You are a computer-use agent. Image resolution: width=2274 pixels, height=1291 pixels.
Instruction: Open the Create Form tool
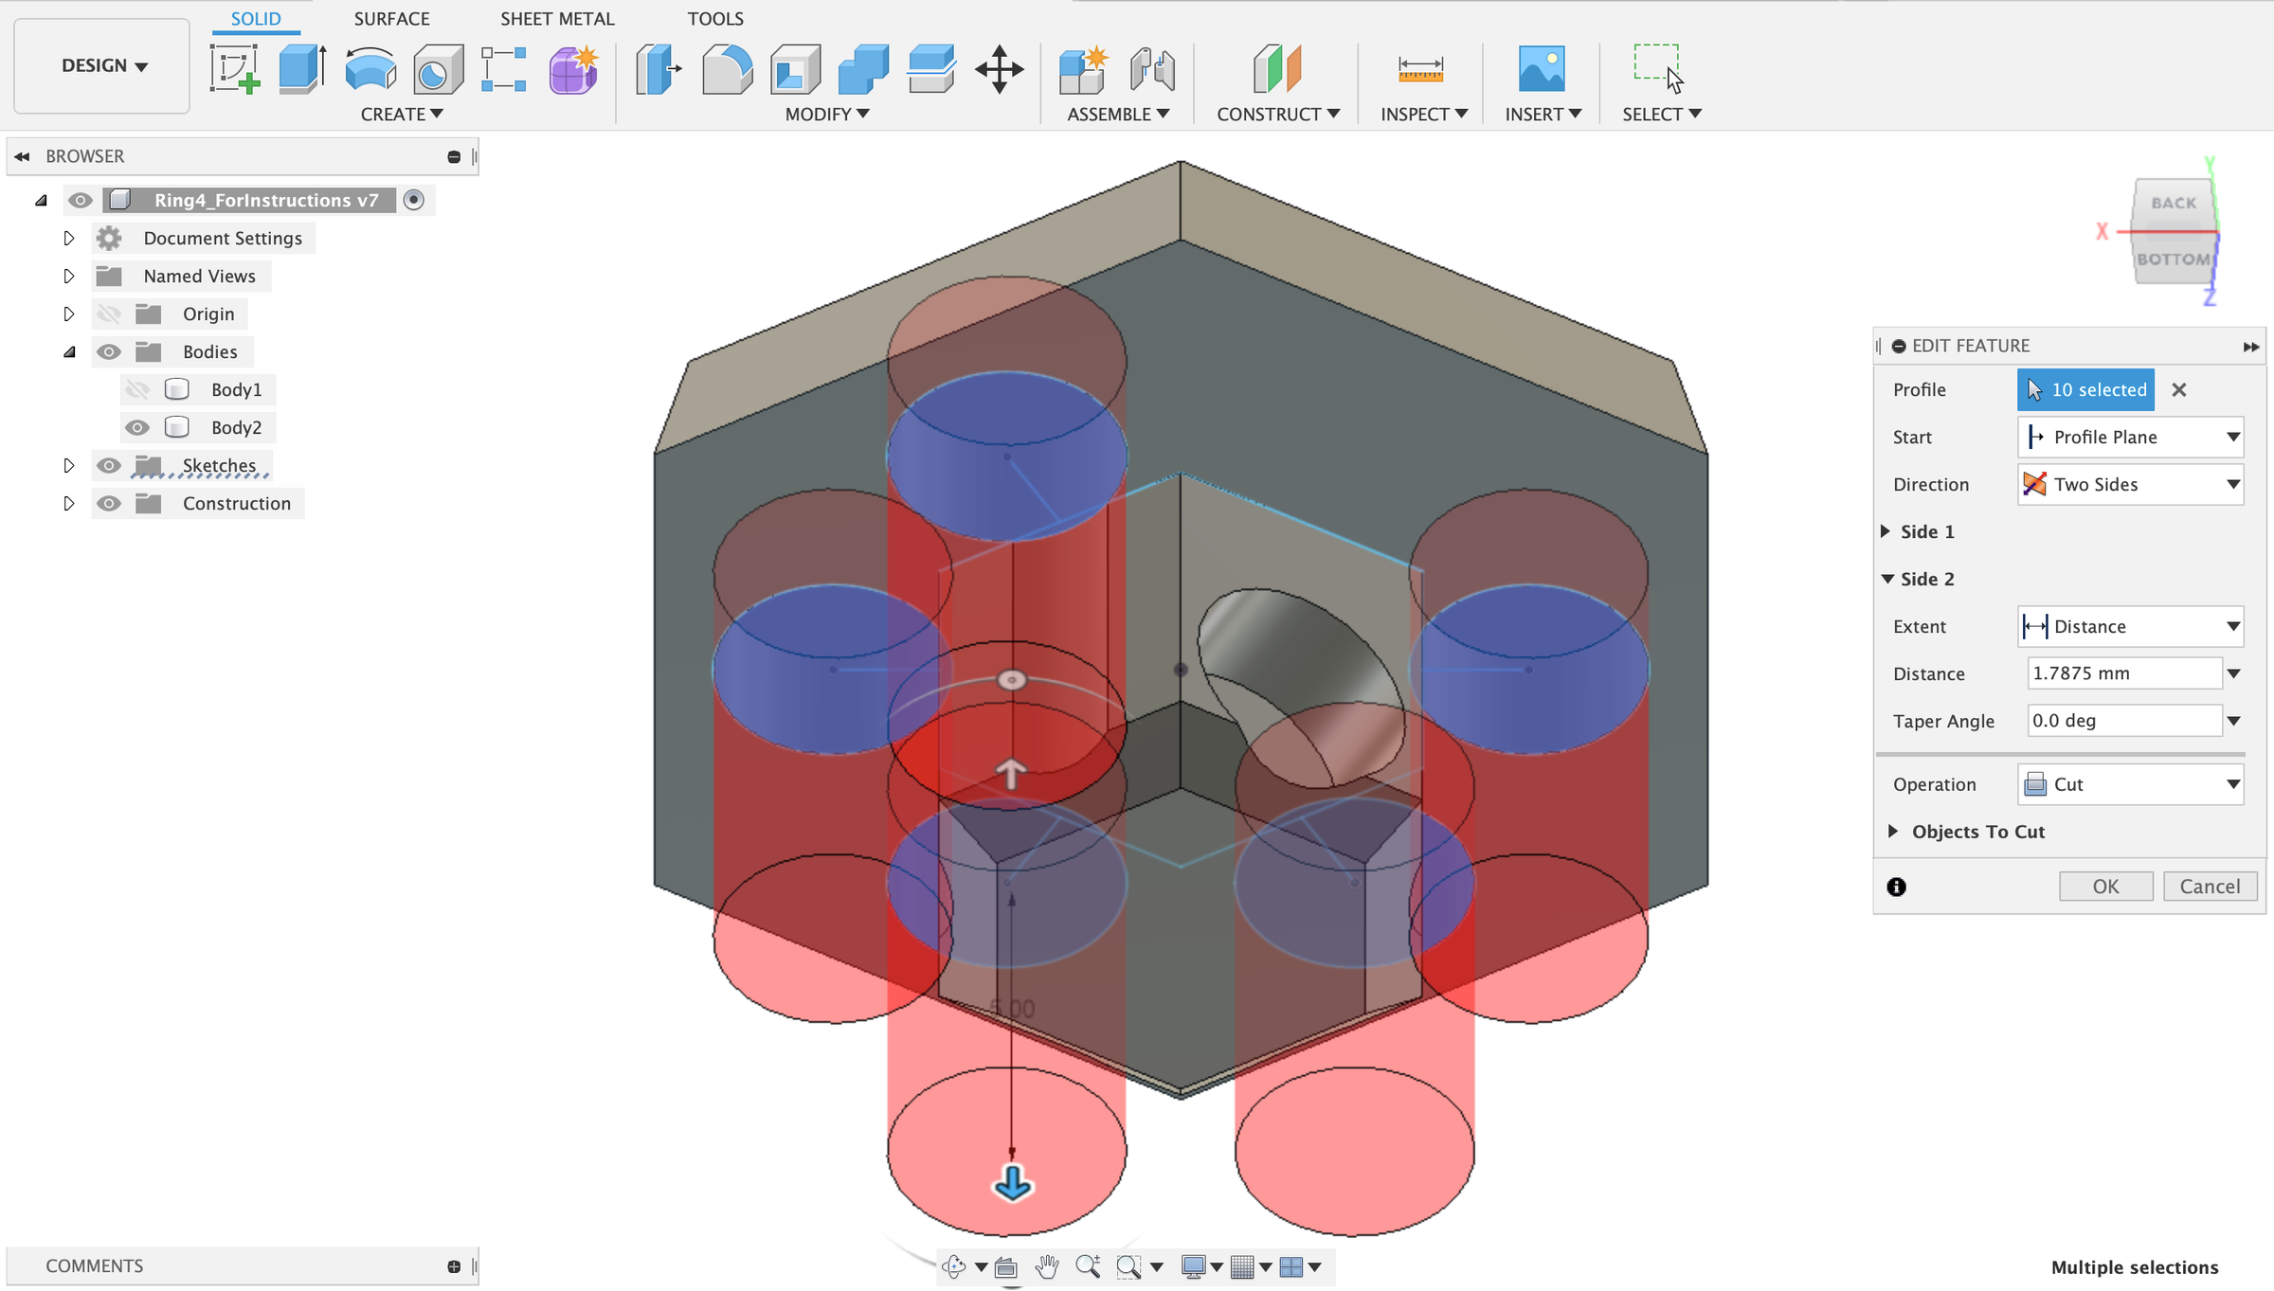point(572,69)
